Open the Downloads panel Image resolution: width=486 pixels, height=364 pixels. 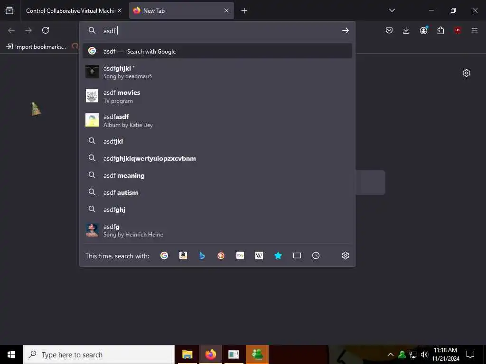pos(406,30)
